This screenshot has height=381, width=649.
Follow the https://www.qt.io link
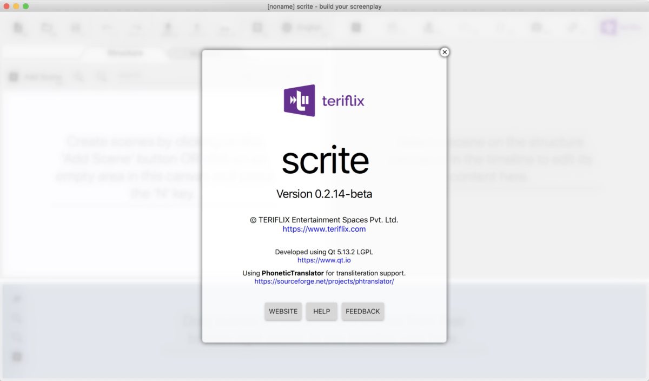point(324,260)
